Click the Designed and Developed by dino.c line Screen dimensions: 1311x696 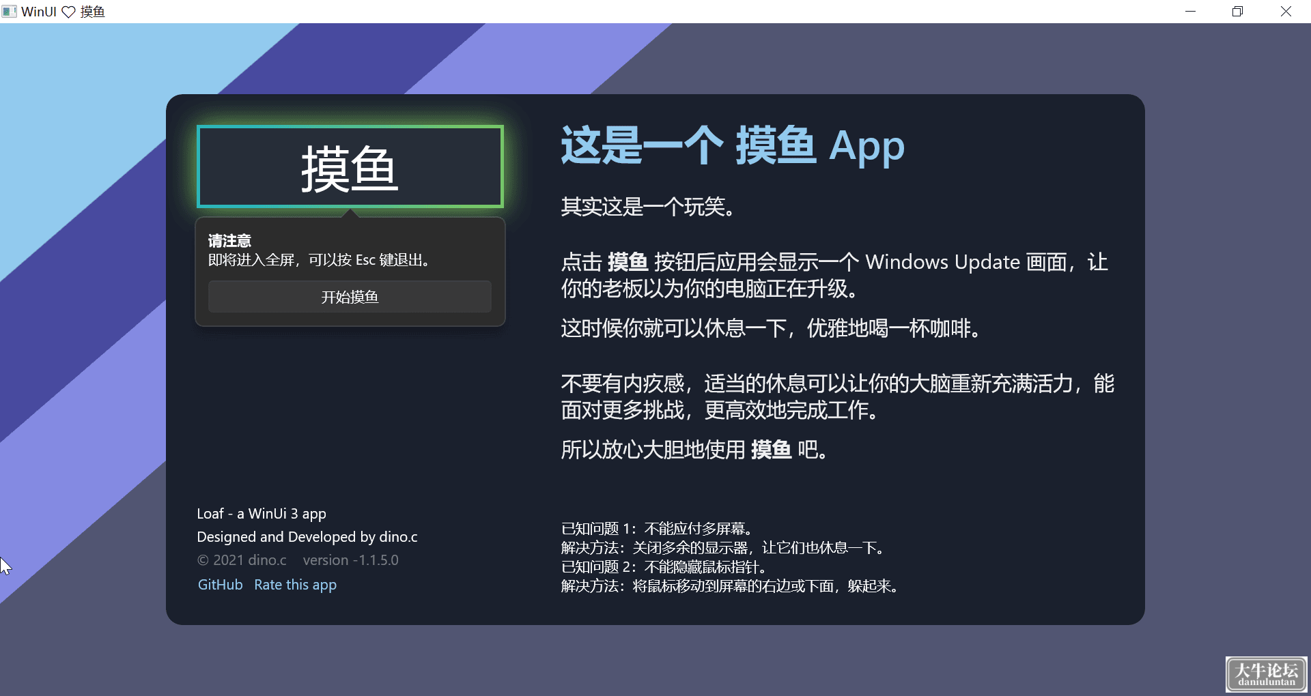coord(307,537)
